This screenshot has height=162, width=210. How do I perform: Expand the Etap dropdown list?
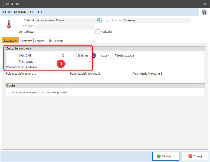click(90, 62)
